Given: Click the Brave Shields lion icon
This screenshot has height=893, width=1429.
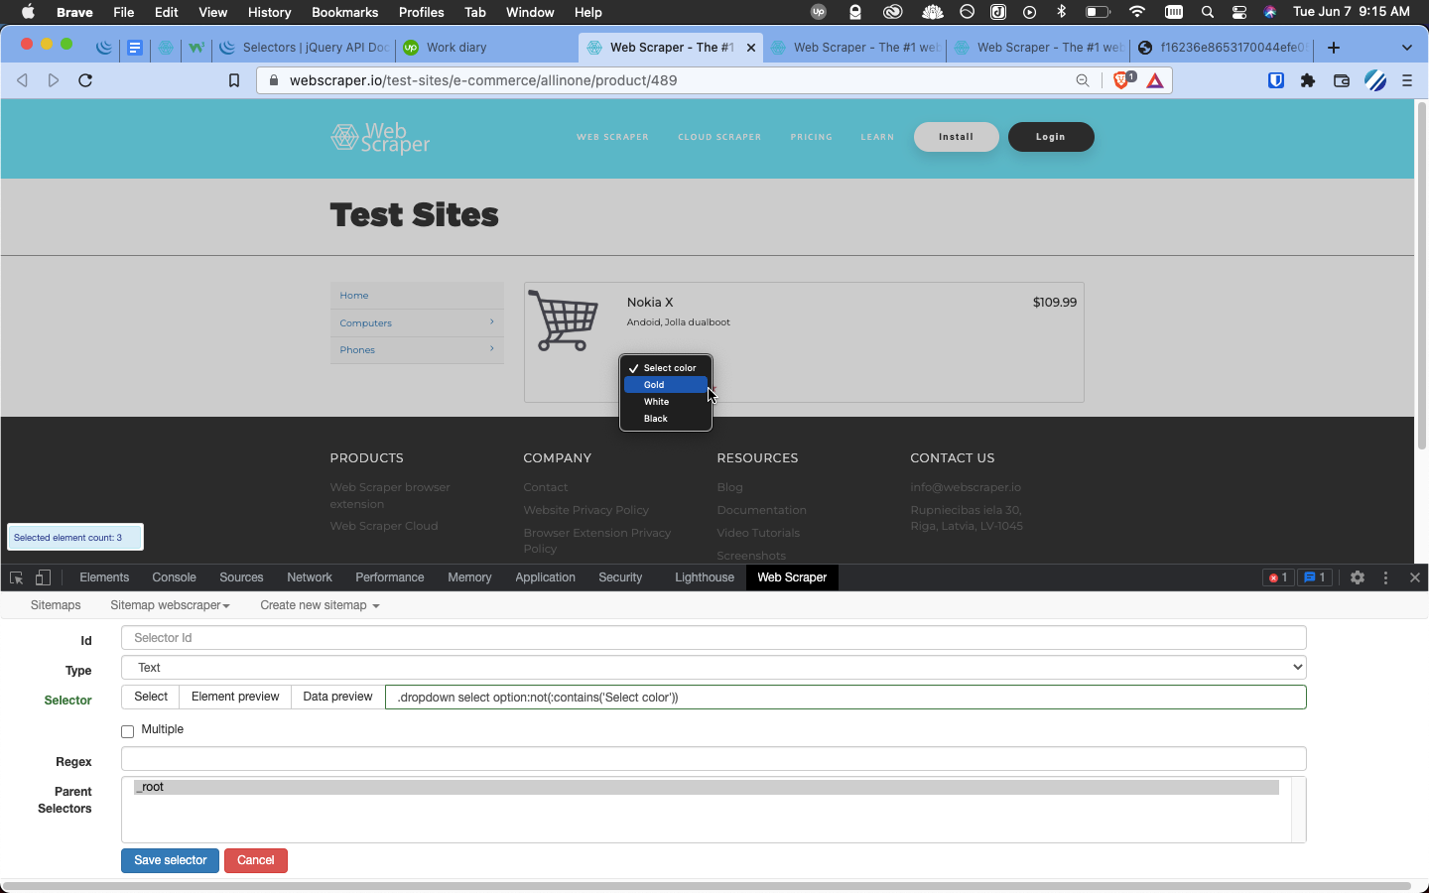Looking at the screenshot, I should (x=1121, y=80).
